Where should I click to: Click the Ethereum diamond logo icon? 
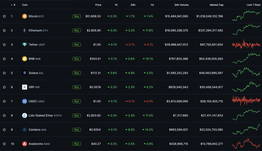coord(25,30)
